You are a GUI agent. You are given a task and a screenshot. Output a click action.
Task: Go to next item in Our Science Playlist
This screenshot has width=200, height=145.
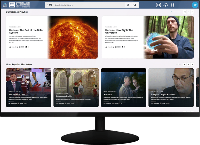192,12
